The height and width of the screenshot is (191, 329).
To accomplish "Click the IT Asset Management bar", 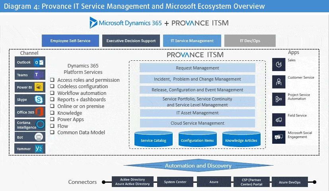I will (197, 113).
